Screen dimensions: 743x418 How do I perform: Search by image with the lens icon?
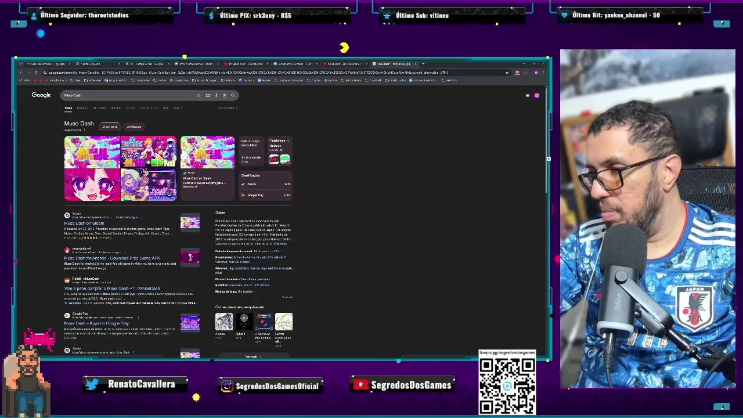click(x=225, y=95)
